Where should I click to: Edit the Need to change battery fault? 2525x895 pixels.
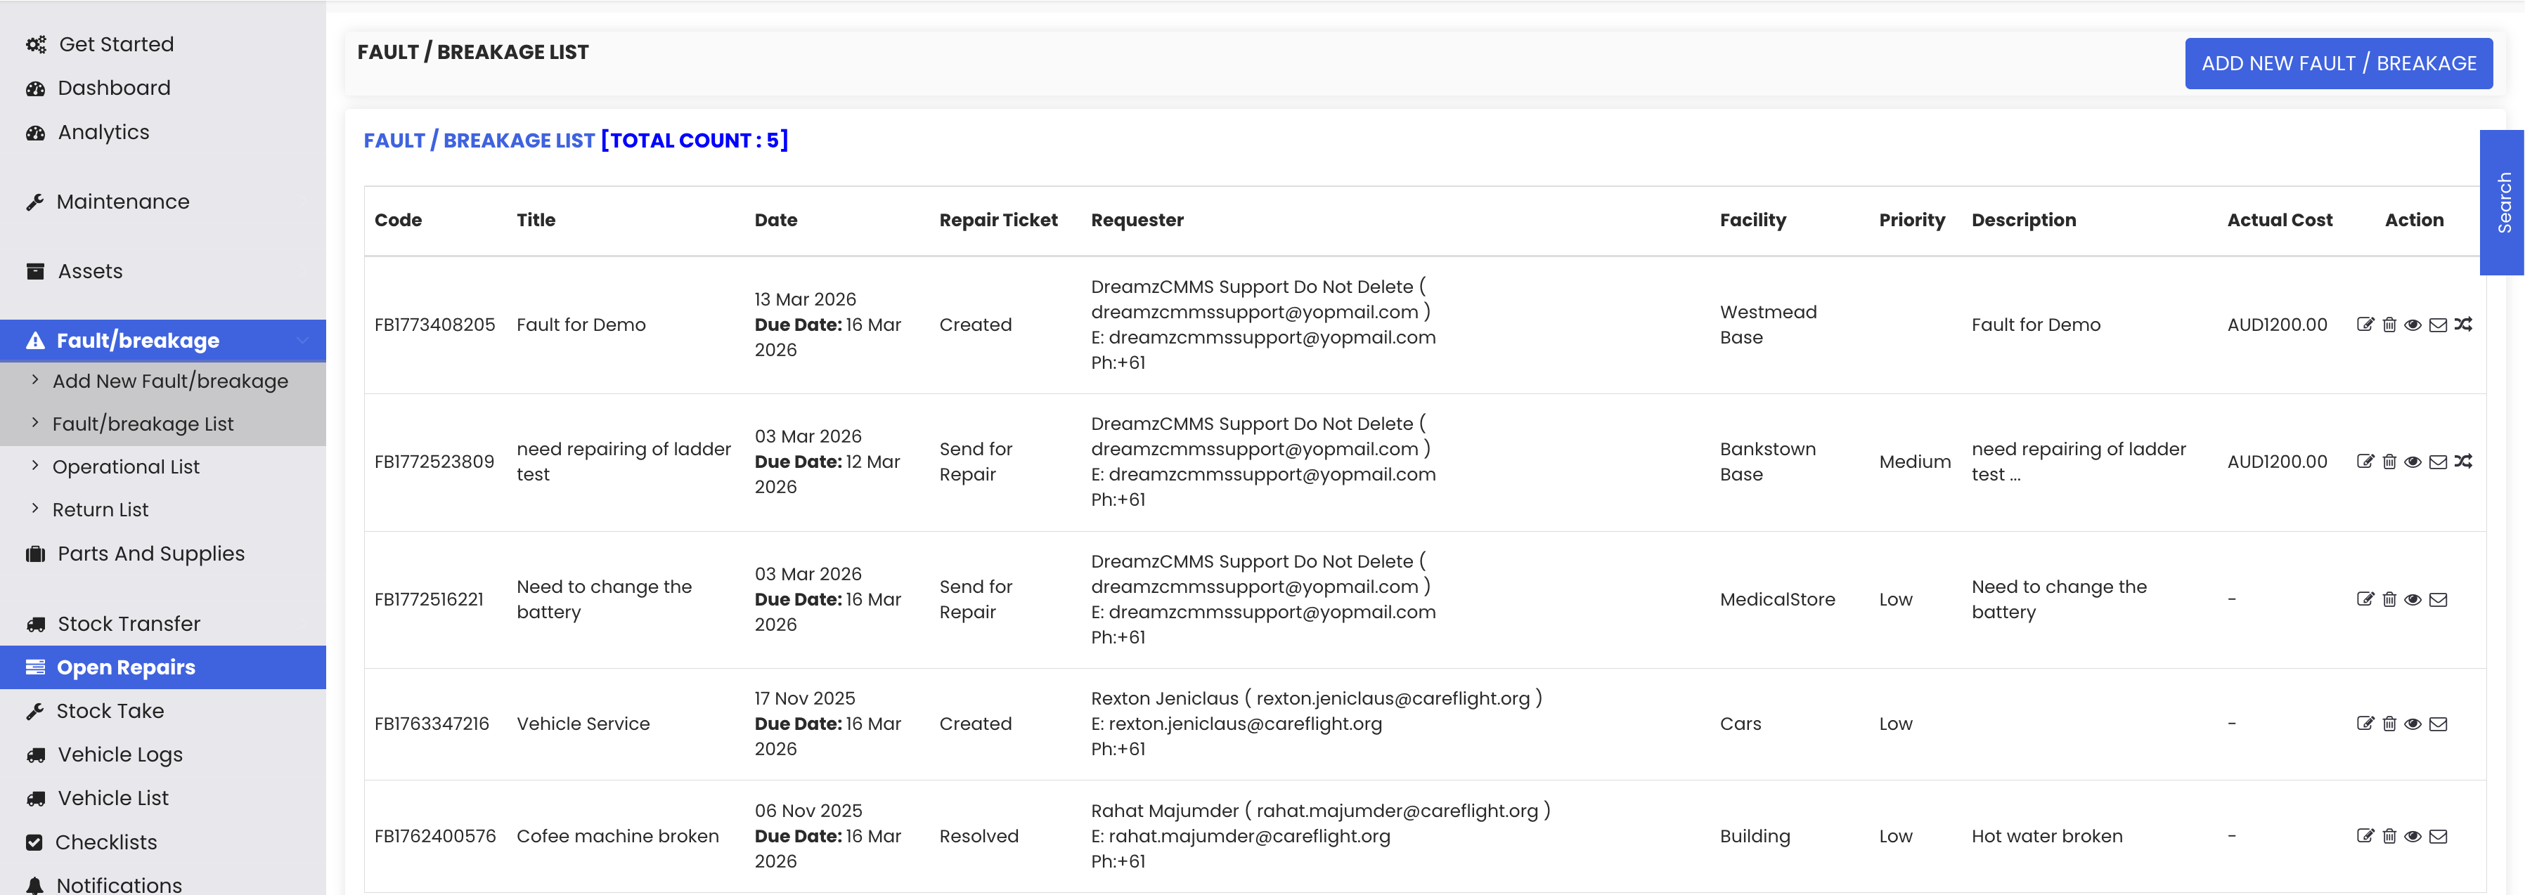2364,600
